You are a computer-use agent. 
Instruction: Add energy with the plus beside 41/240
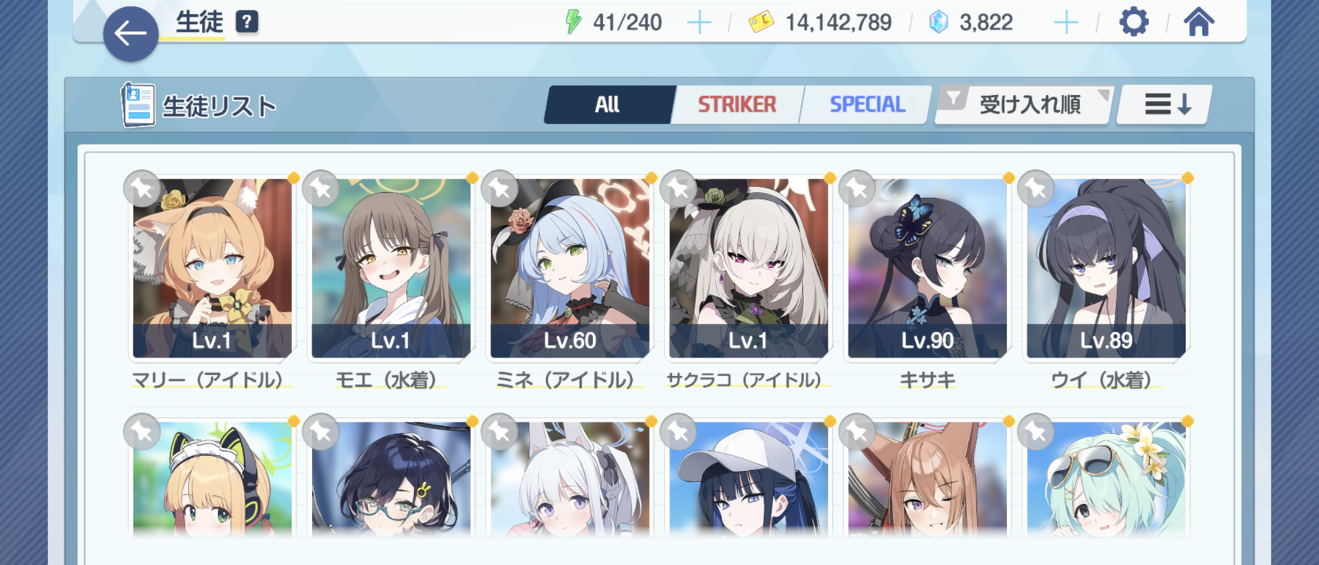click(x=699, y=23)
